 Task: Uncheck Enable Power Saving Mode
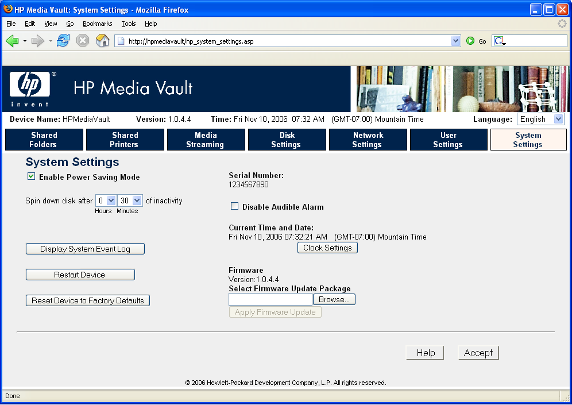pyautogui.click(x=32, y=177)
